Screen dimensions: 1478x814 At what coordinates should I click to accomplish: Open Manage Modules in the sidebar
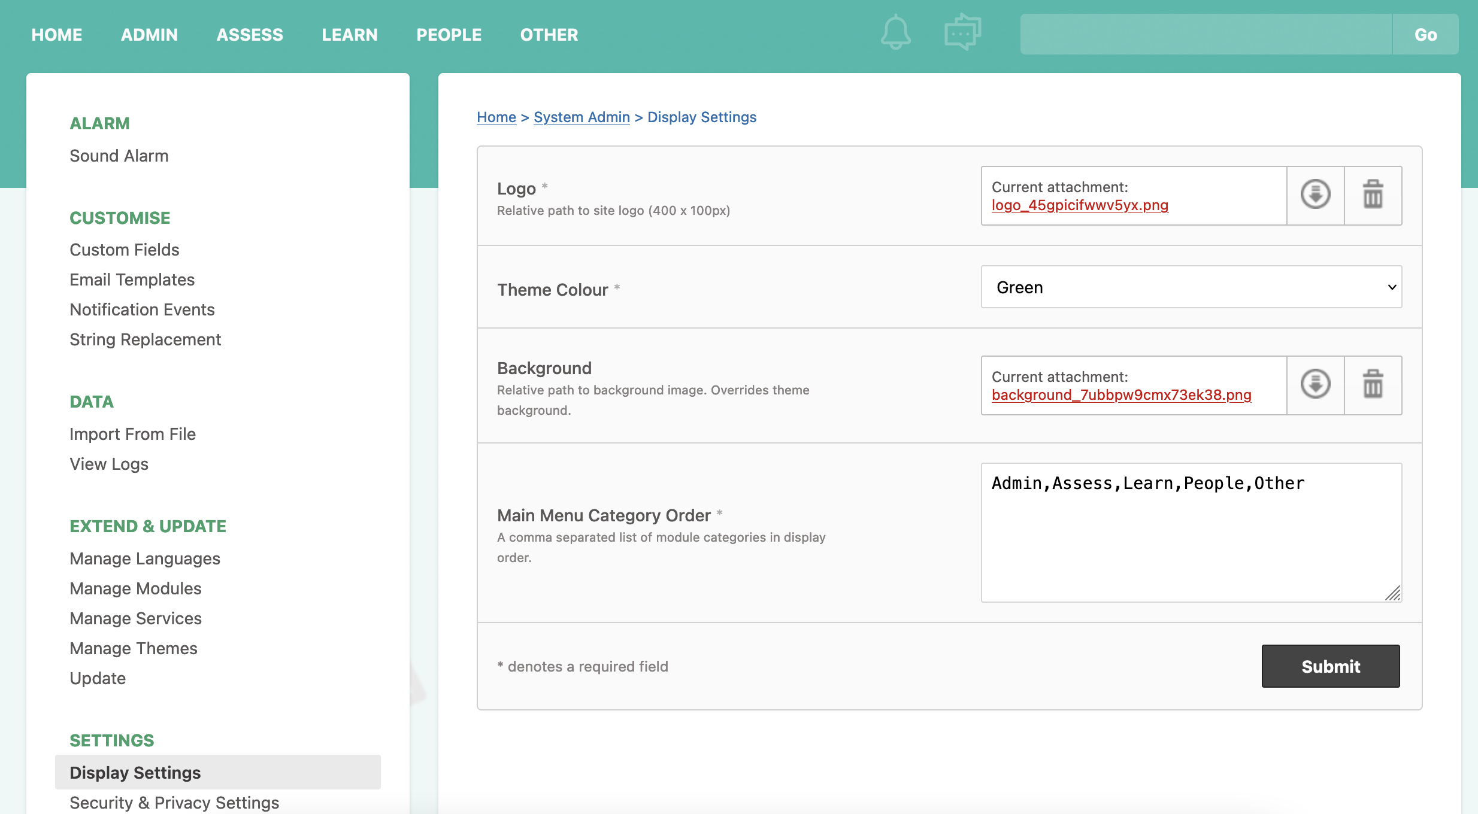coord(135,588)
